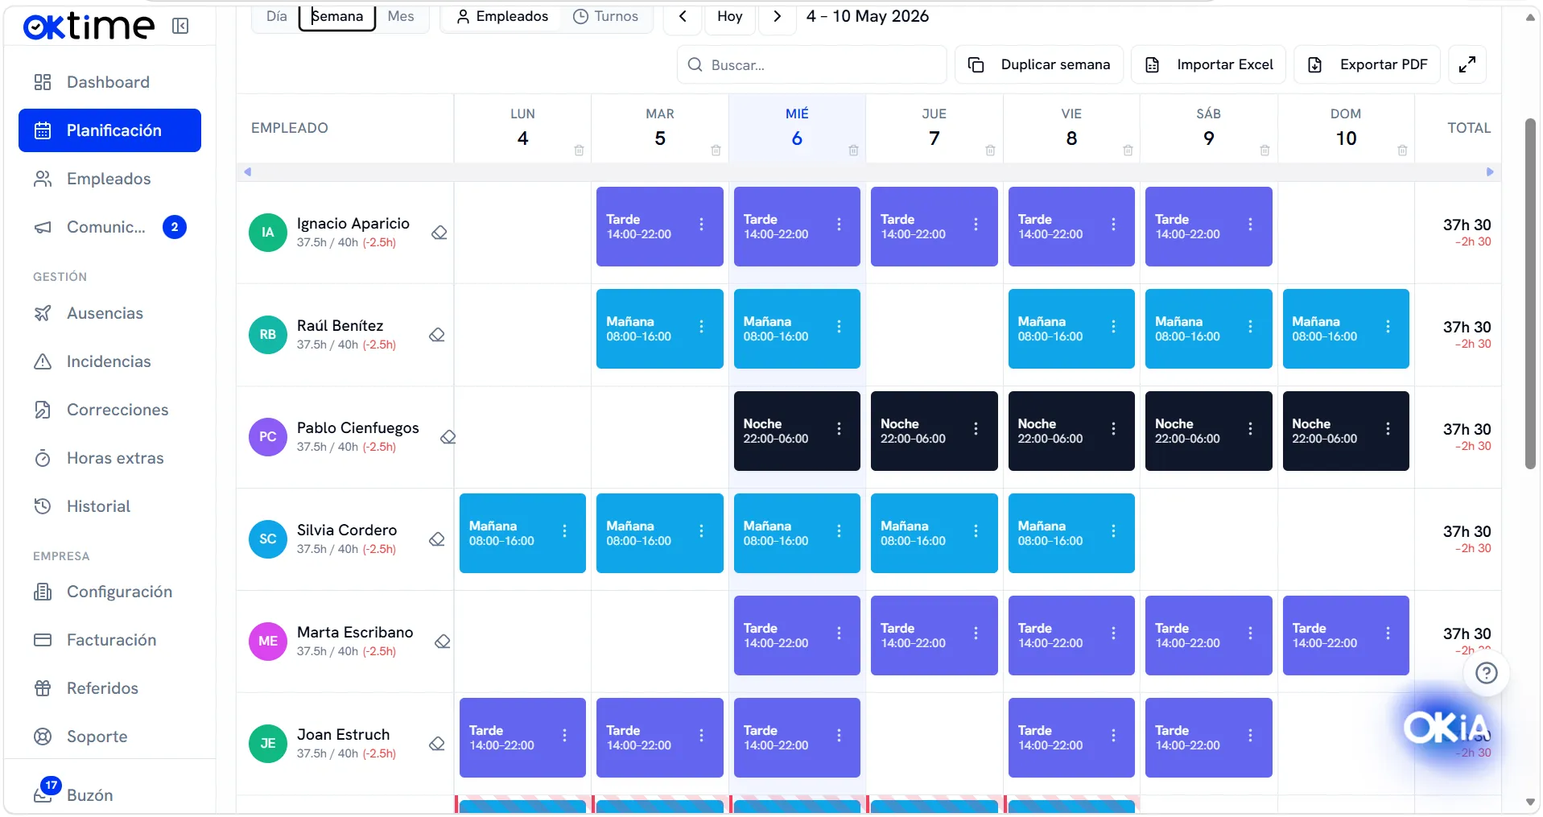This screenshot has width=1543, height=817.
Task: Open menu on Joan's Saturday Tarde shift
Action: 1250,736
